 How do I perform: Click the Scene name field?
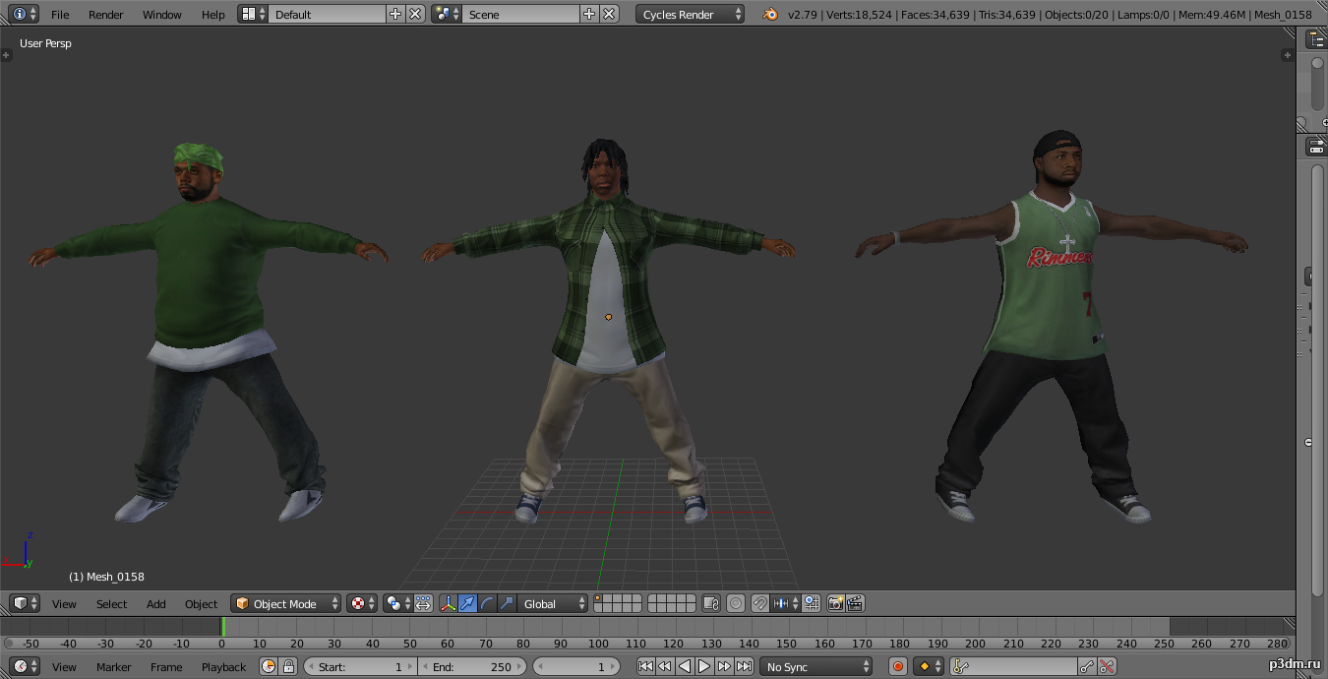[520, 14]
